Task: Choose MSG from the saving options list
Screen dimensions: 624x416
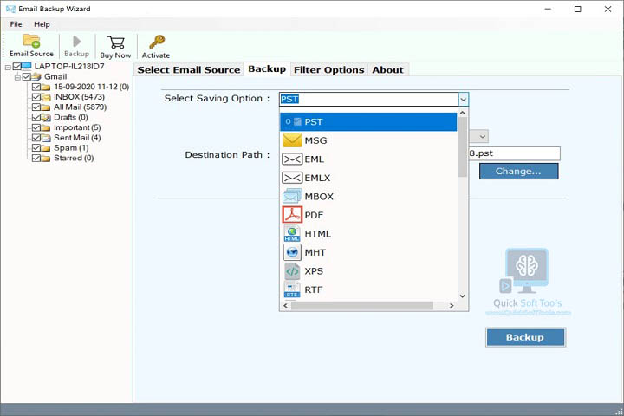Action: (x=368, y=140)
